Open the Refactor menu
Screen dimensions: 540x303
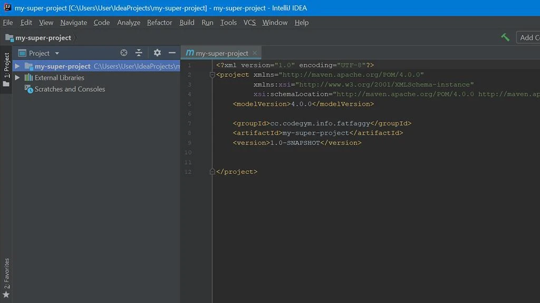click(159, 23)
